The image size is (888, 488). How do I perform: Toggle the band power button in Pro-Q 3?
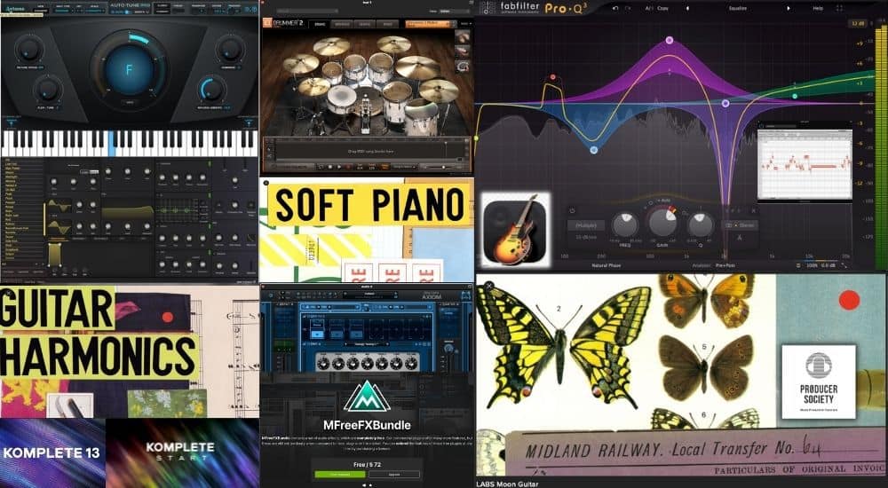(x=572, y=210)
